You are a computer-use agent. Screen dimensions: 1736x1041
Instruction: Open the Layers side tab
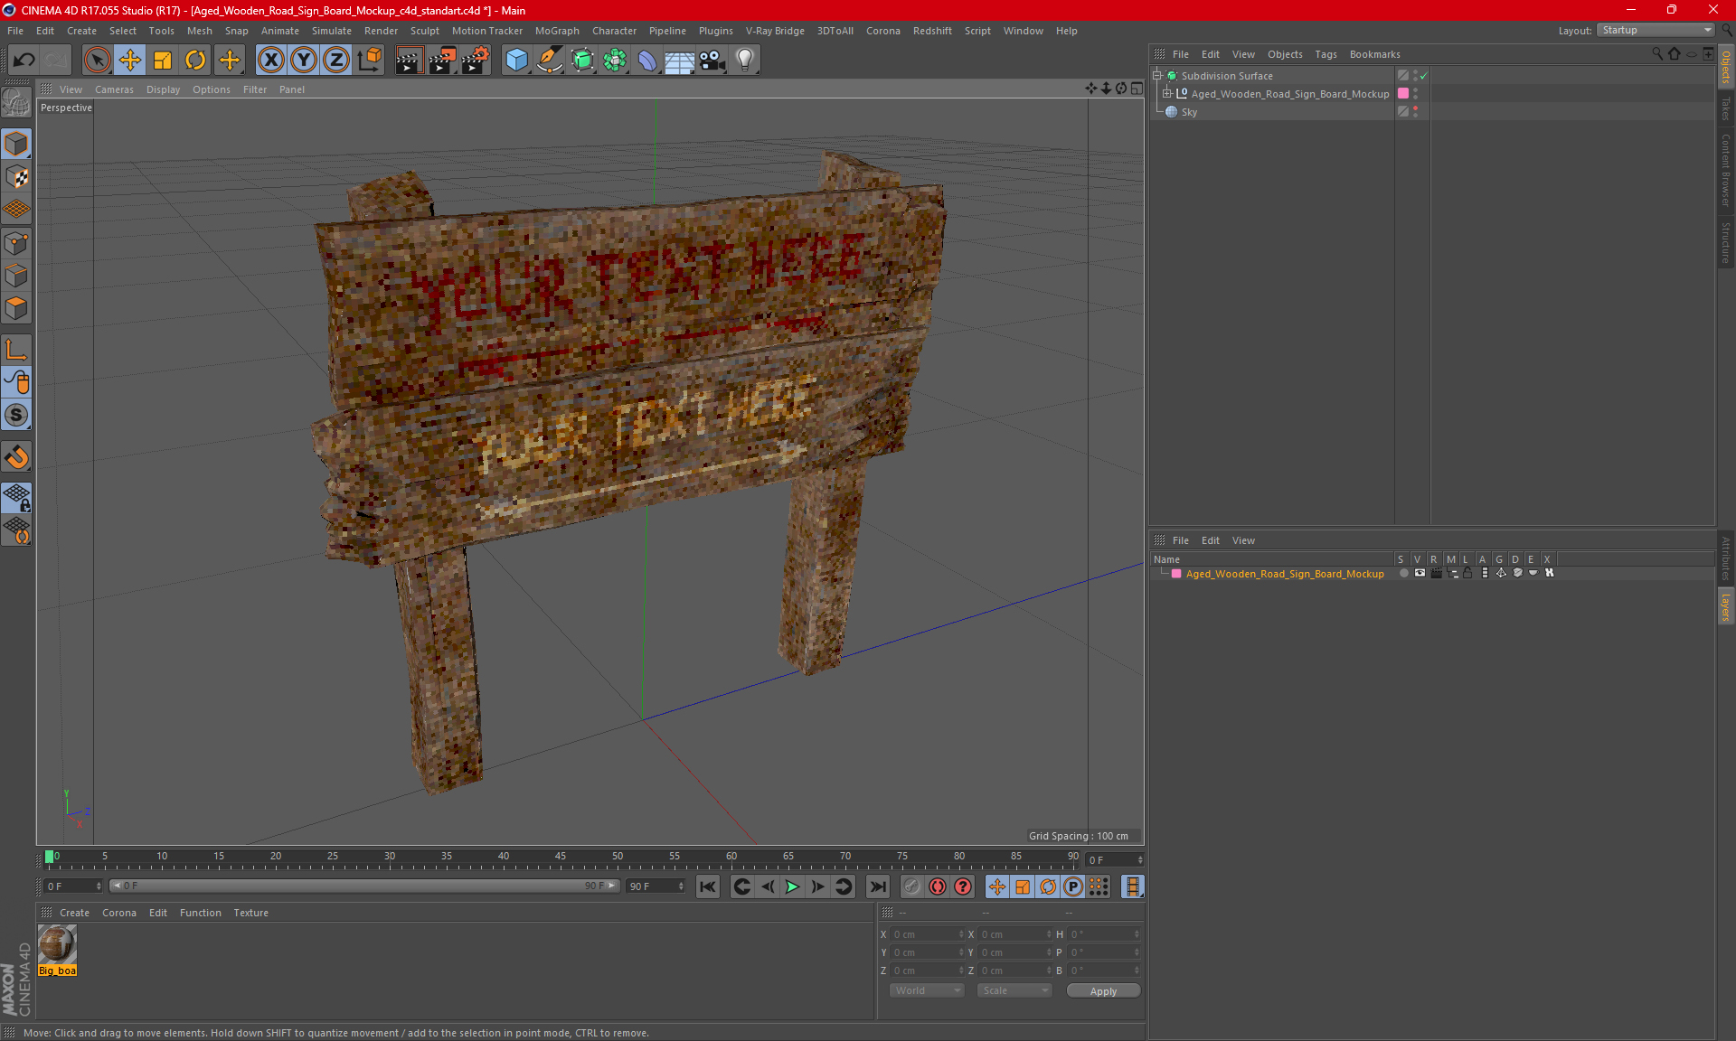point(1726,606)
